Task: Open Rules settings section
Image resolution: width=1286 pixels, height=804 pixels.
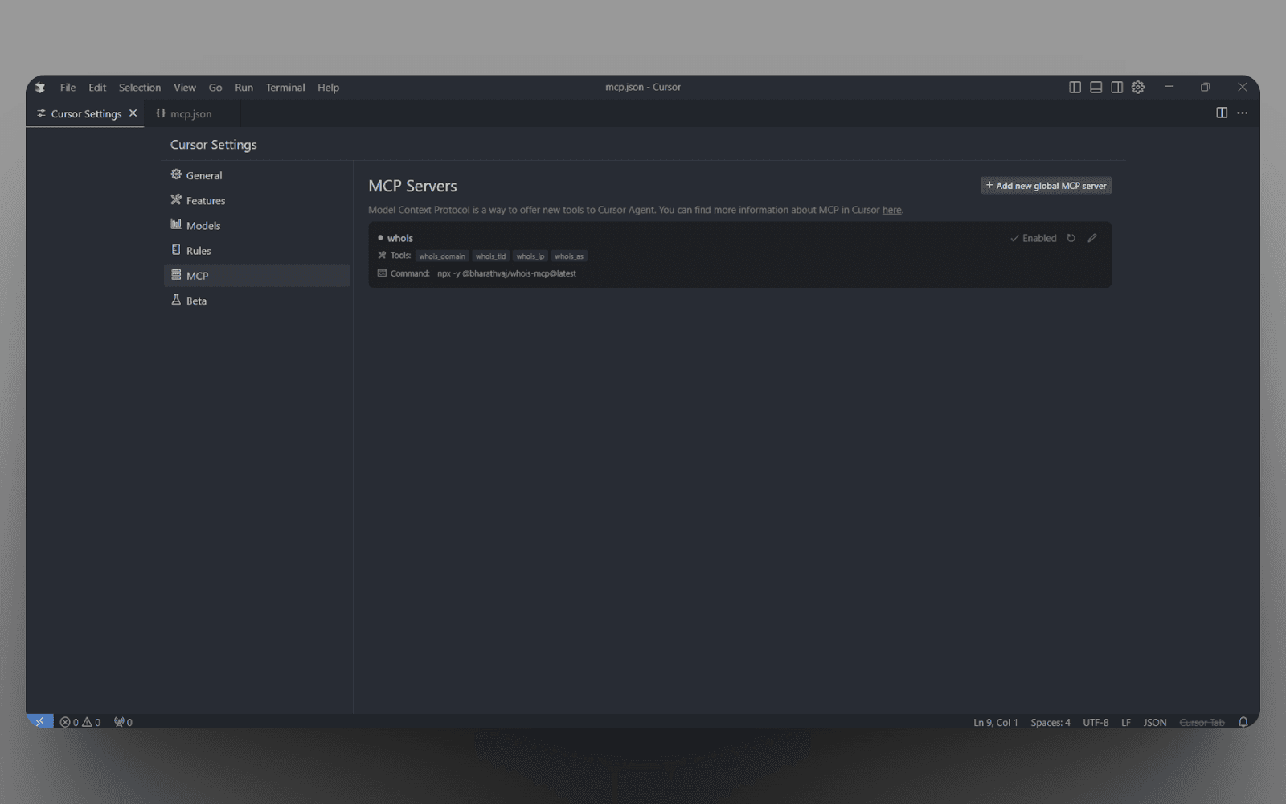Action: tap(256, 250)
